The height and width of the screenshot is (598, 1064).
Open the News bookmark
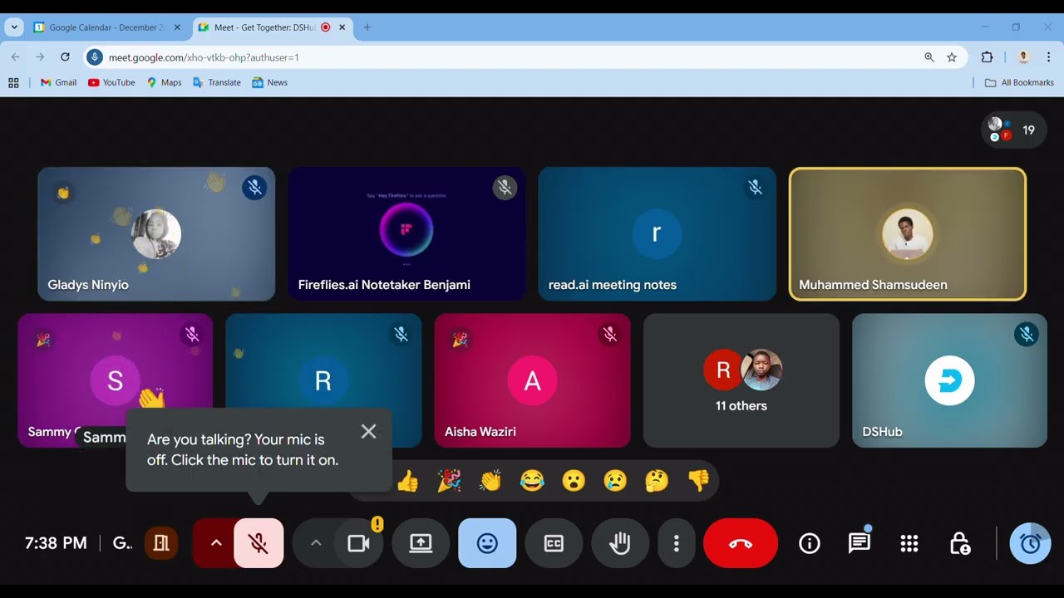tap(269, 82)
